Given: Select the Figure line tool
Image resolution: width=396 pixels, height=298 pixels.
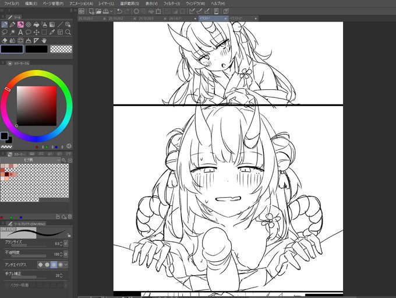Looking at the screenshot, I should 60,24.
